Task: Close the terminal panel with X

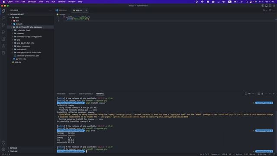Action: pyautogui.click(x=274, y=94)
